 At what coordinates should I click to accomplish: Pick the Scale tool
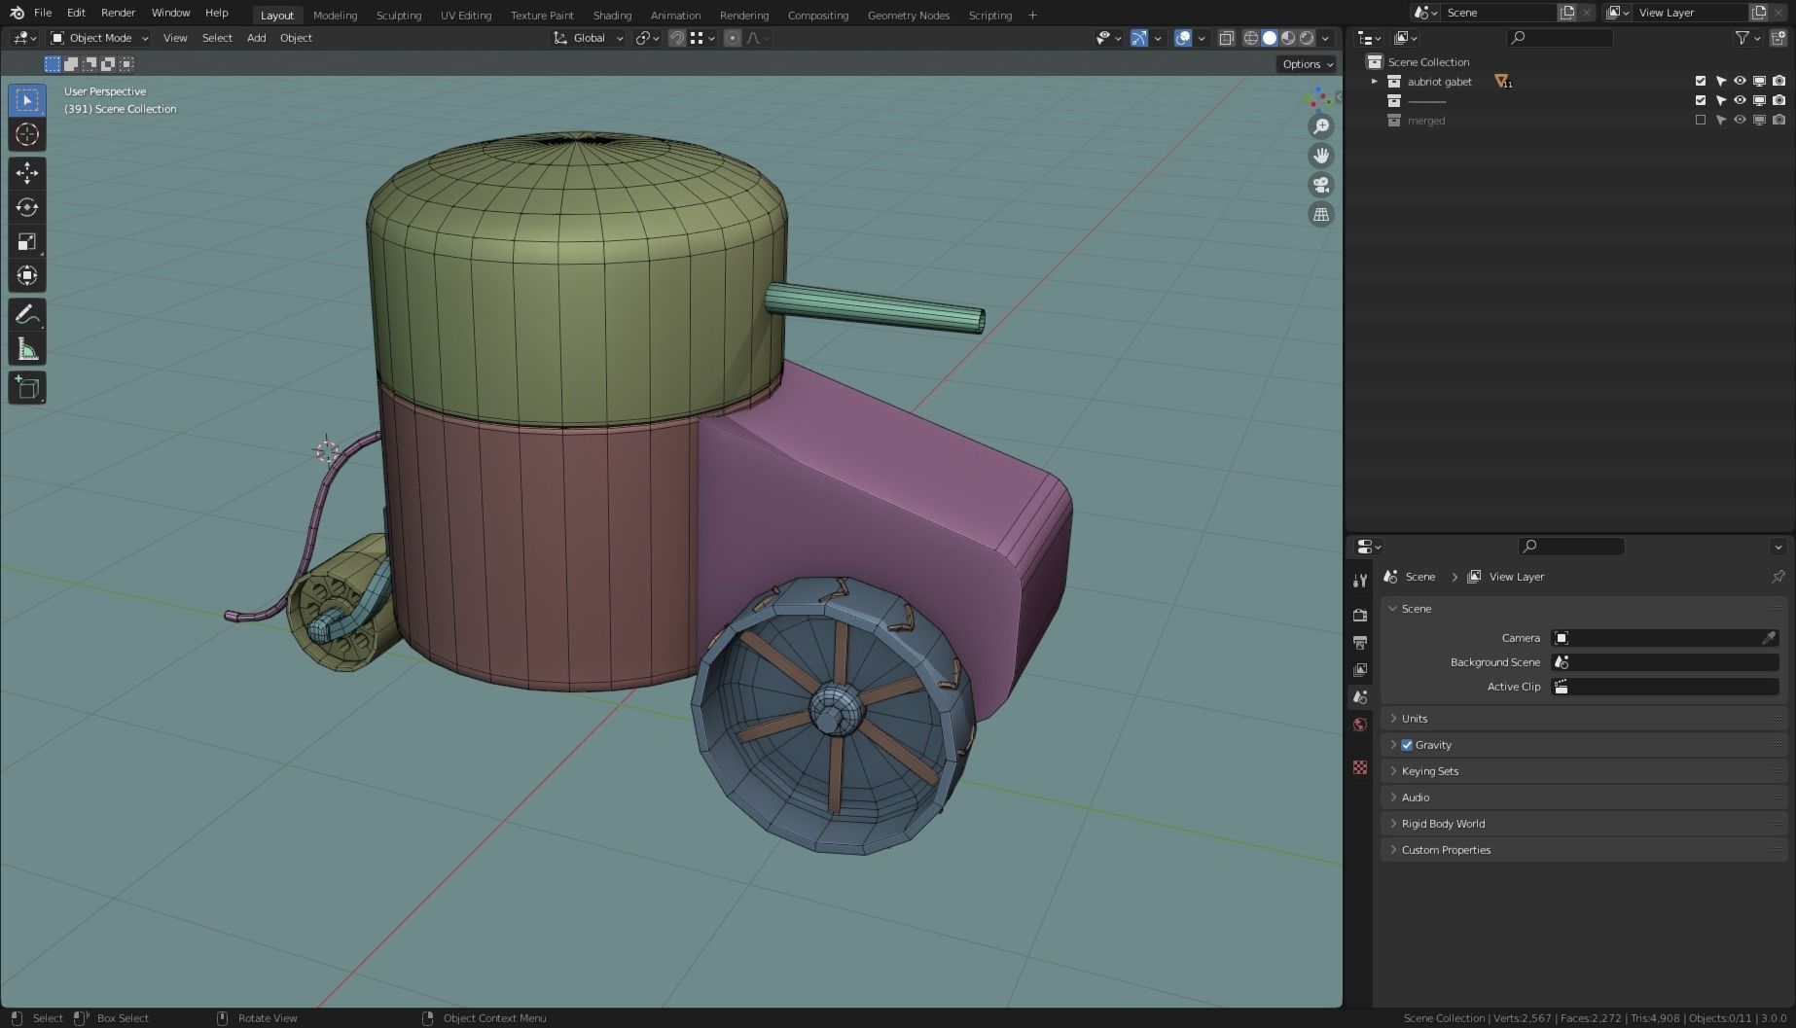tap(27, 241)
